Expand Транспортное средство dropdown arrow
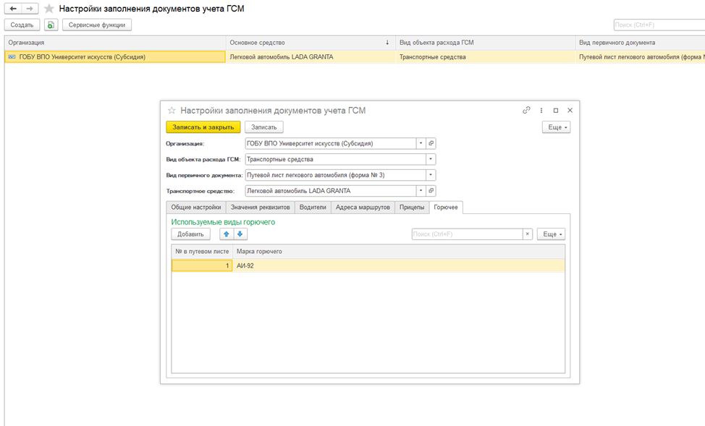This screenshot has width=705, height=426. tap(421, 190)
